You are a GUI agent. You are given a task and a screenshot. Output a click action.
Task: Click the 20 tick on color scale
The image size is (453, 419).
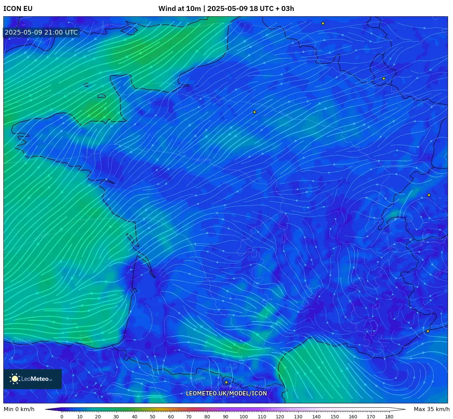click(x=98, y=417)
